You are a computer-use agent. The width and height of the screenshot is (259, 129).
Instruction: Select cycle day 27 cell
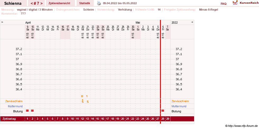pyautogui.click(x=158, y=119)
